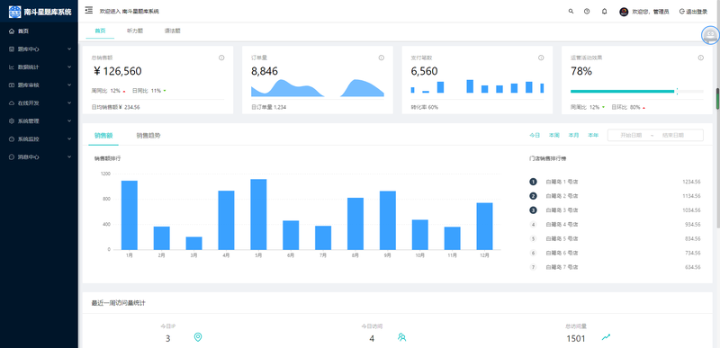Viewport: 720px width, 348px height.
Task: Click the logout arrow icon
Action: click(682, 12)
